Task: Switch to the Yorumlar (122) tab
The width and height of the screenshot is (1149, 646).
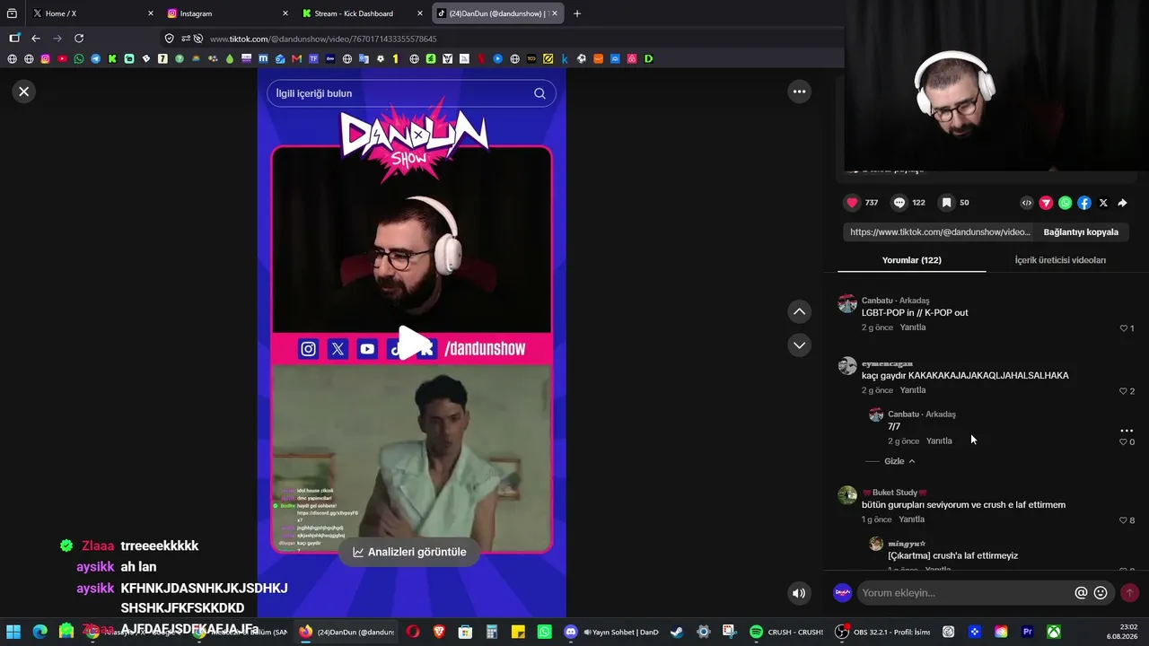Action: click(x=911, y=260)
